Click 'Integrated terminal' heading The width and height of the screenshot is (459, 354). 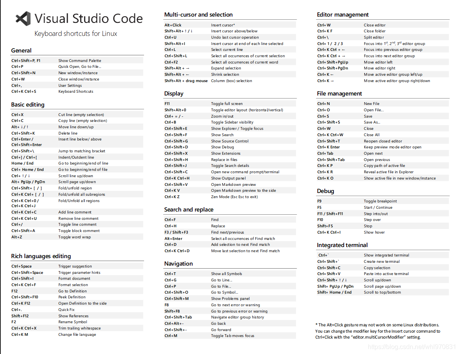(x=342, y=245)
